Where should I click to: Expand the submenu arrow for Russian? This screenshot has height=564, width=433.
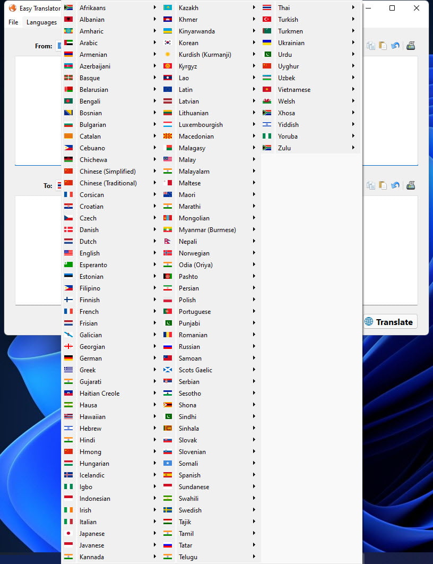tap(254, 346)
